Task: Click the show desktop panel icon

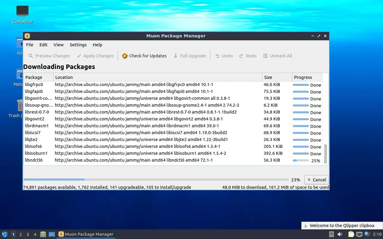Action: click(52, 234)
